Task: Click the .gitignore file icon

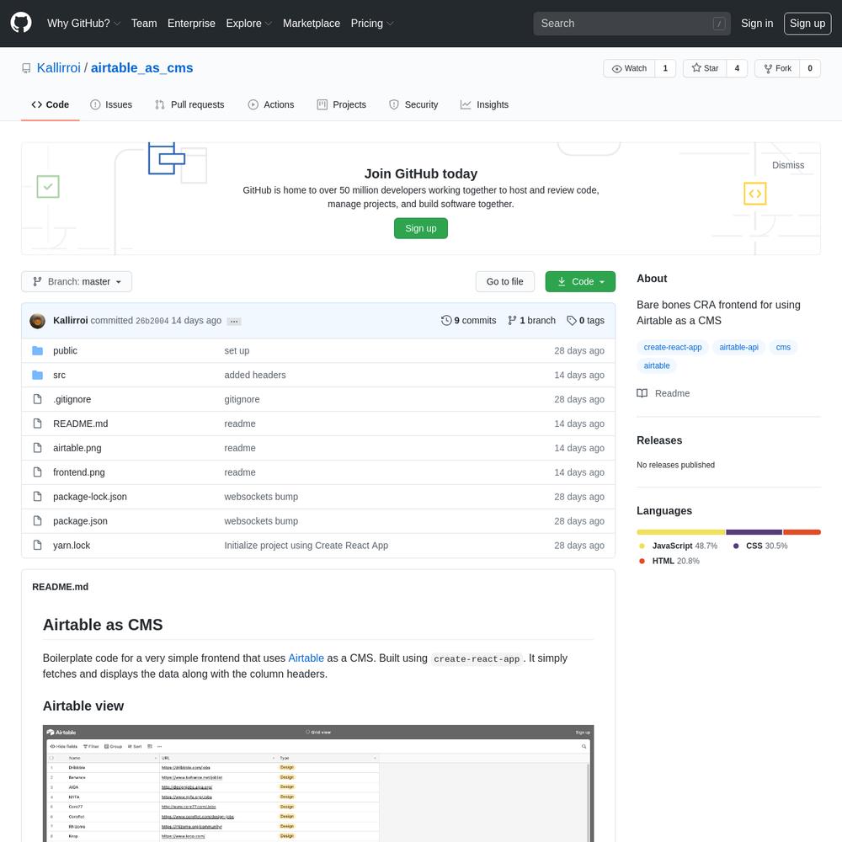Action: pos(38,399)
